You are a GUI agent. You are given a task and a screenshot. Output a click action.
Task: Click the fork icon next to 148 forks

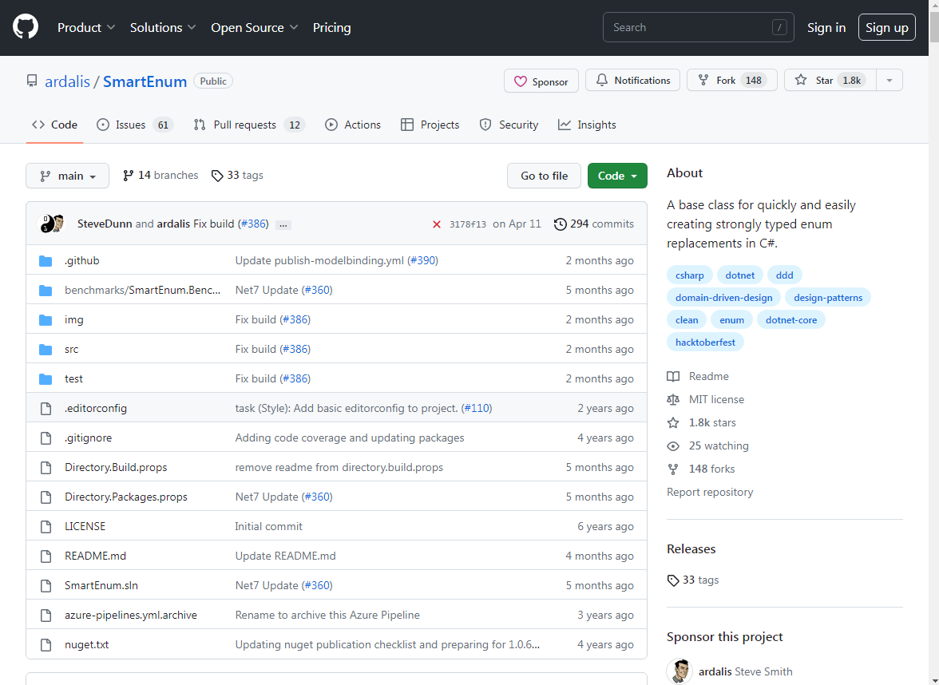tap(673, 469)
